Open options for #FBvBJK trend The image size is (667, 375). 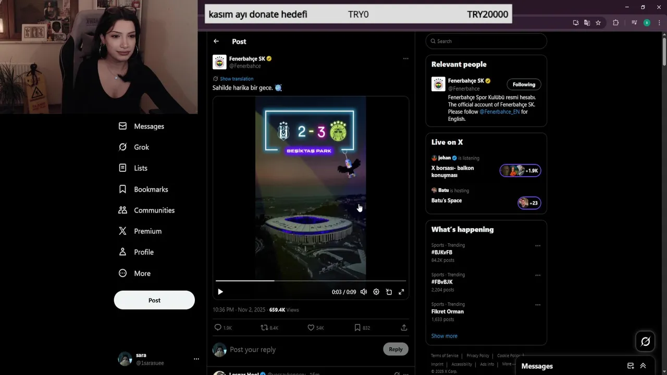(538, 275)
